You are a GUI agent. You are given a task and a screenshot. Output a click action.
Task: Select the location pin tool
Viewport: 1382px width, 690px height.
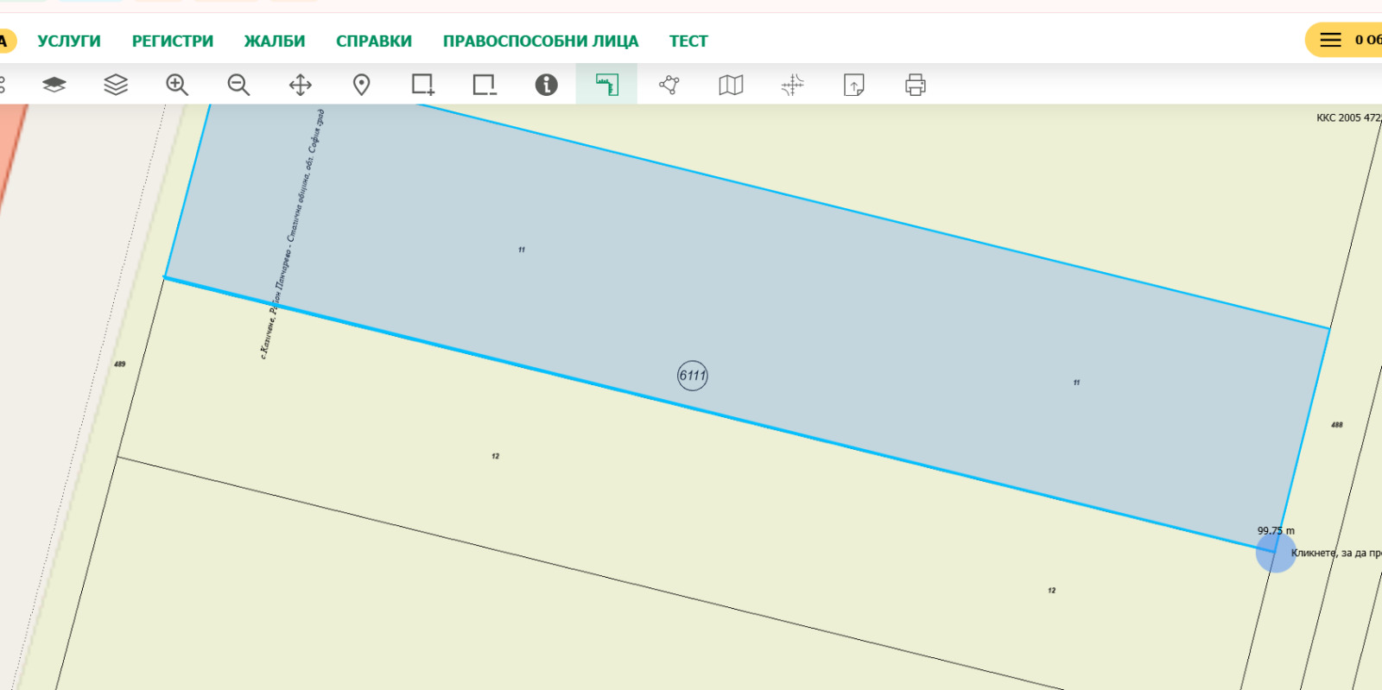pos(362,85)
